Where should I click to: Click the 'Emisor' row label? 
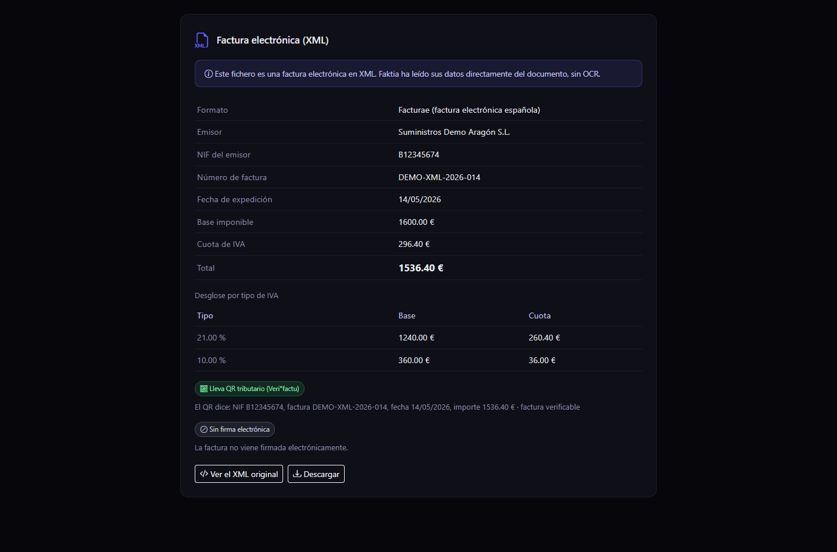209,132
